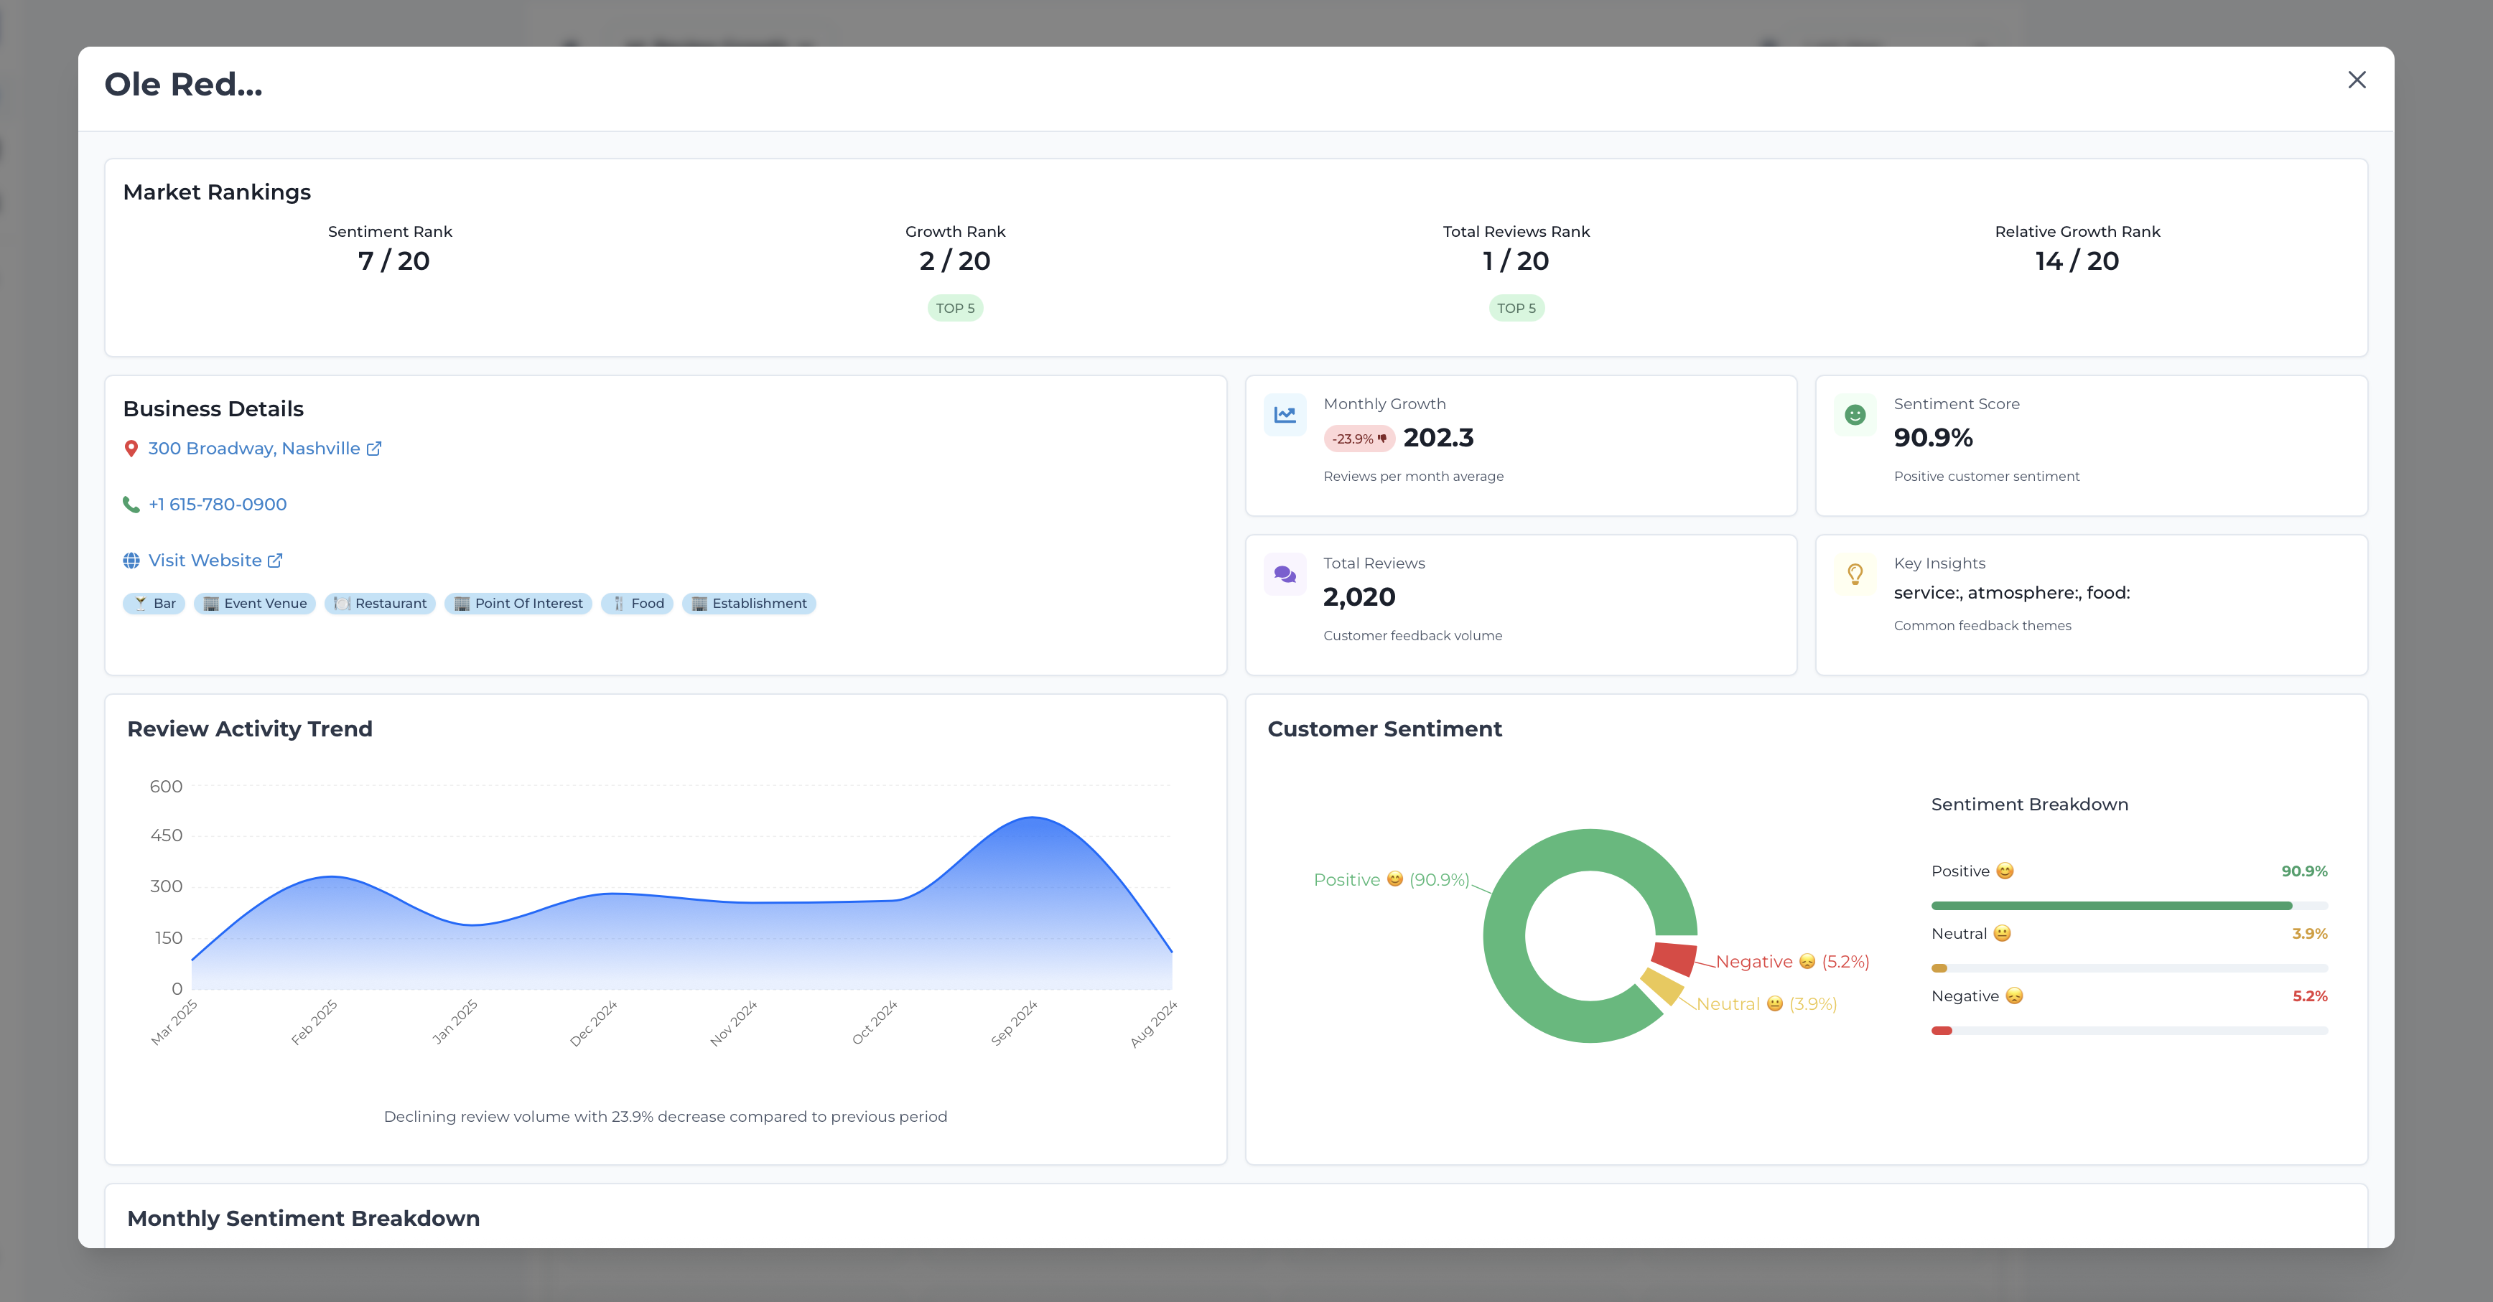Click the Relative Growth Rank 14 / 20 value
2493x1302 pixels.
2077,261
